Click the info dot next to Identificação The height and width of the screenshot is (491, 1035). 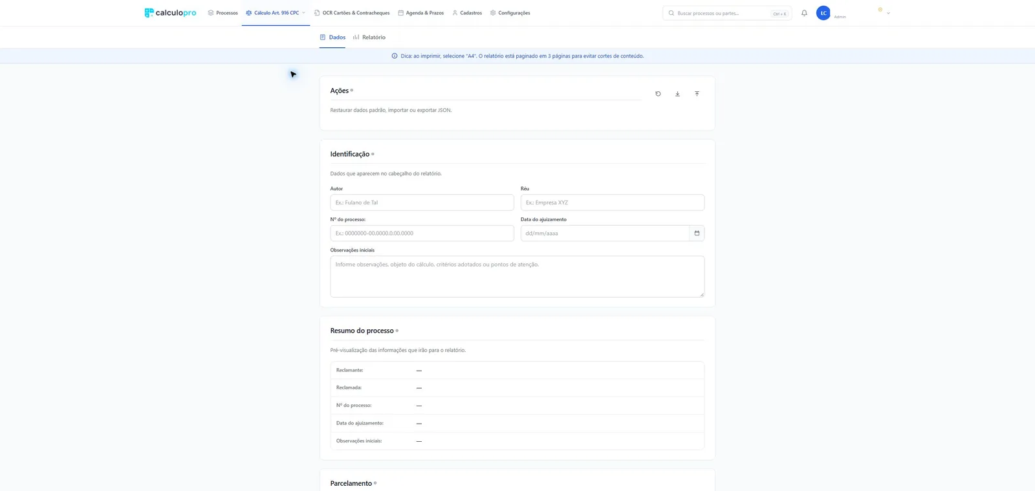click(373, 154)
